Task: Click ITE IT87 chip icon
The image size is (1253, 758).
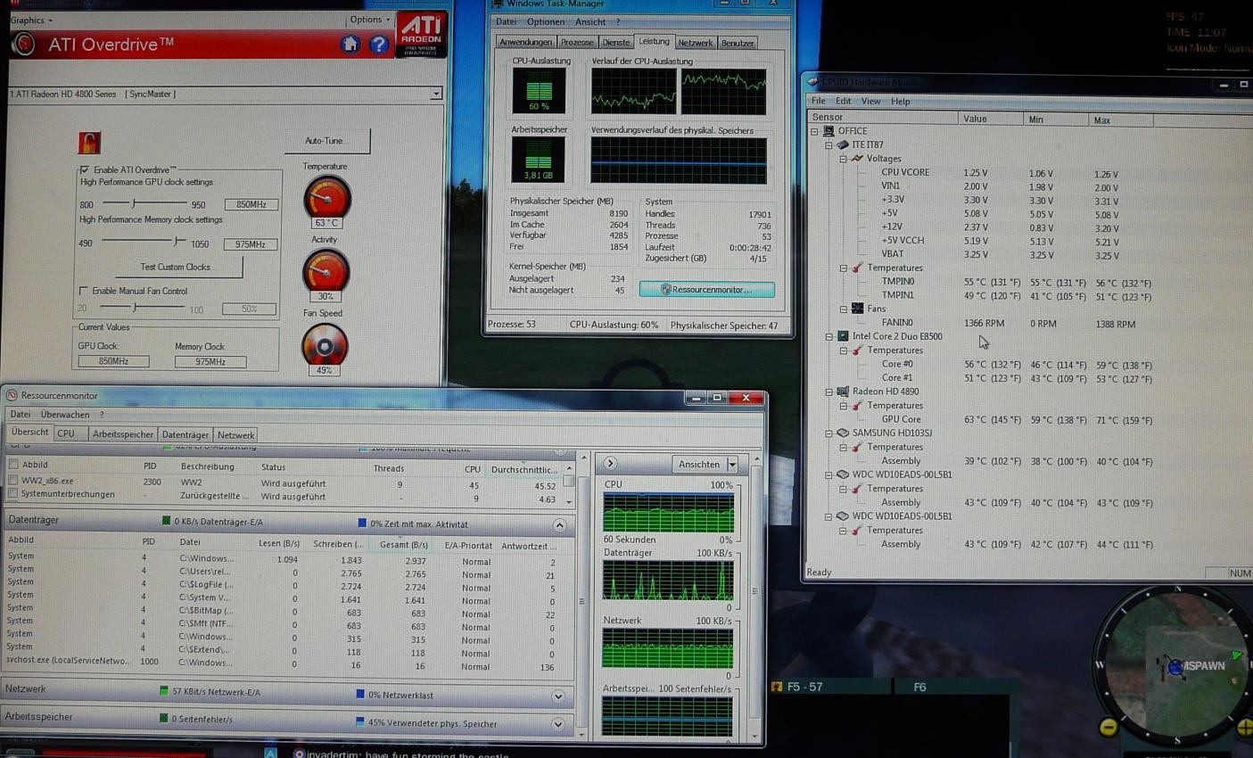Action: pyautogui.click(x=843, y=144)
